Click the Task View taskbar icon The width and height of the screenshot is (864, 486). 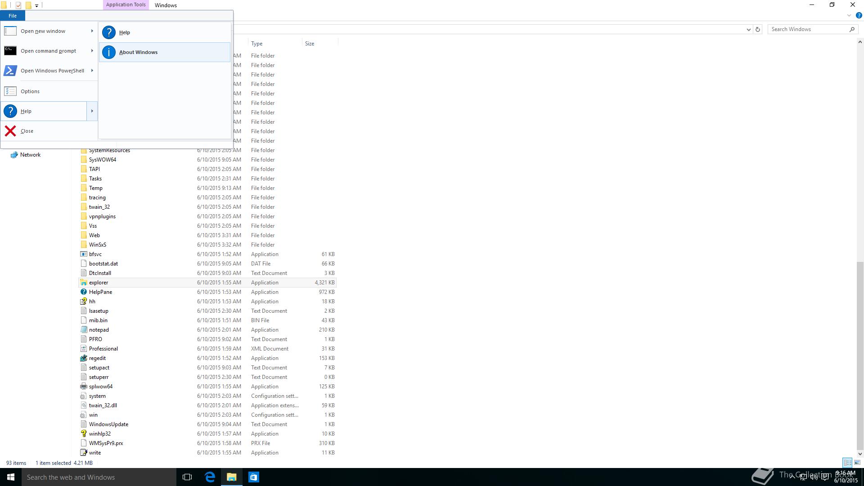coord(187,477)
